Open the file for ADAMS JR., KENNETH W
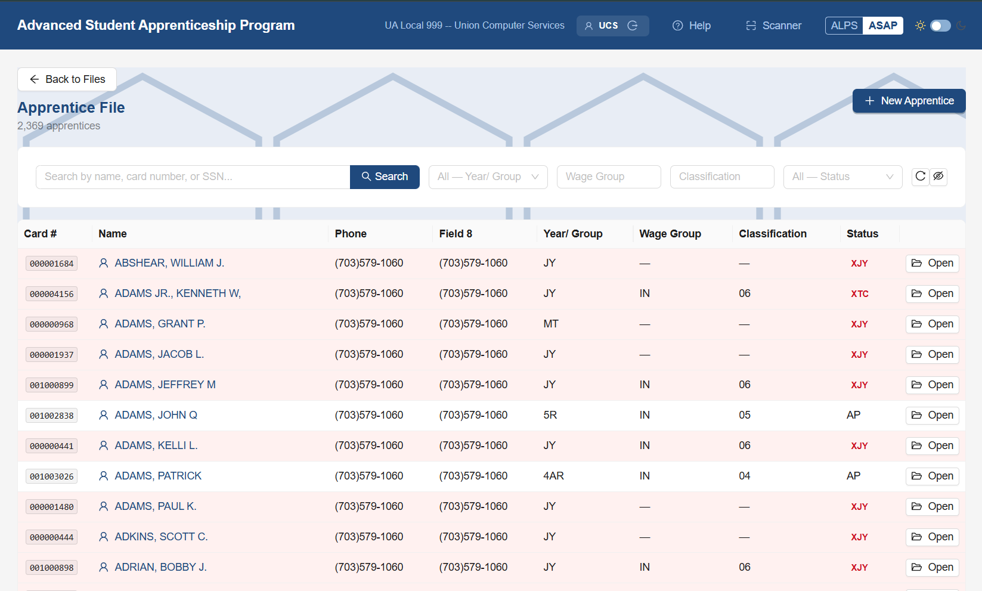982x591 pixels. 933,293
